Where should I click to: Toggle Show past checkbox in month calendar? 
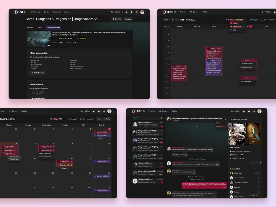pyautogui.click(x=68, y=119)
